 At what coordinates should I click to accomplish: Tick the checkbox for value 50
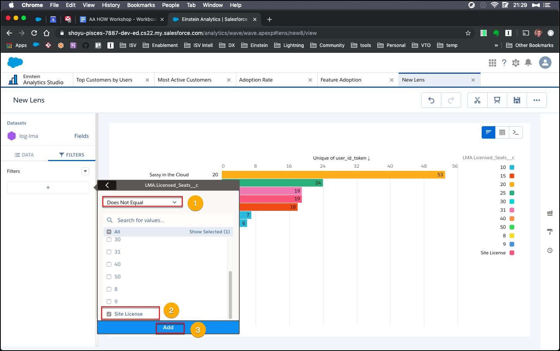[x=109, y=277]
